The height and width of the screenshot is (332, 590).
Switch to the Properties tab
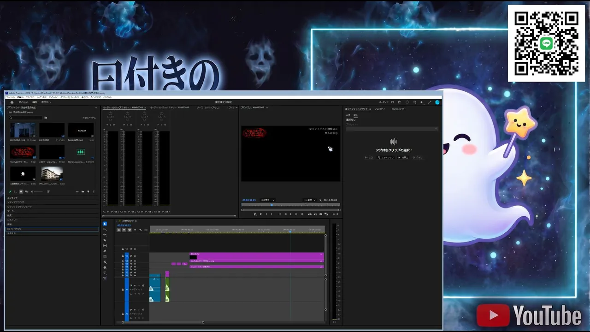tap(380, 109)
